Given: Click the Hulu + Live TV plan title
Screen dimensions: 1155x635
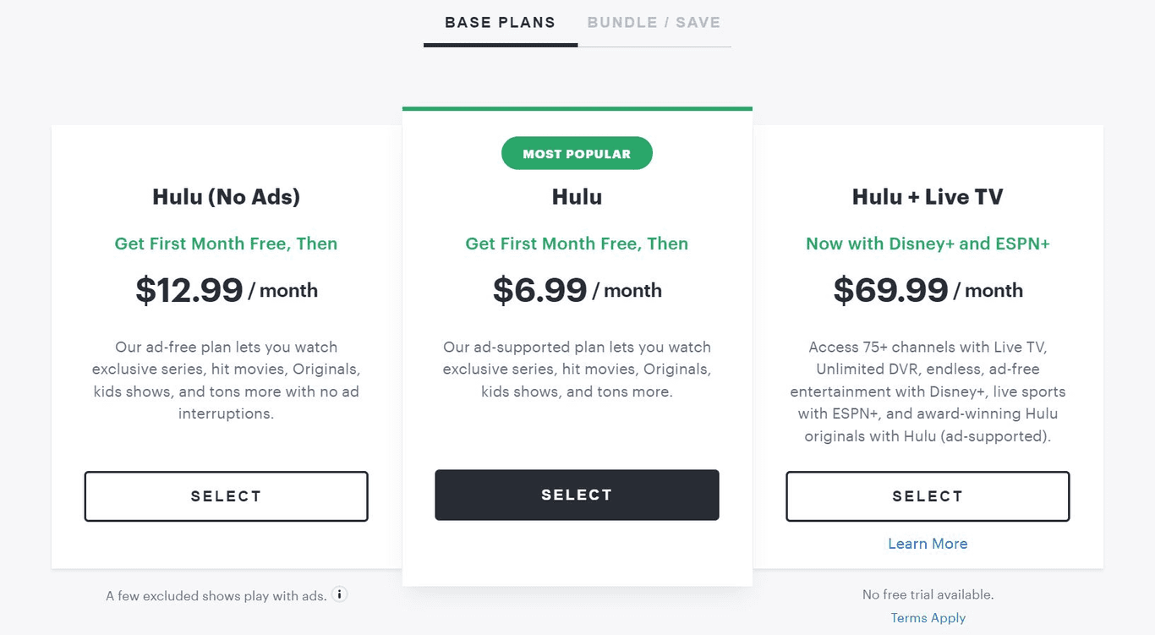Looking at the screenshot, I should [x=928, y=196].
